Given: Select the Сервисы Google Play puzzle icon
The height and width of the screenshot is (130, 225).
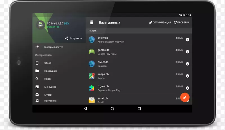Looking at the screenshot, I should (x=92, y=88).
